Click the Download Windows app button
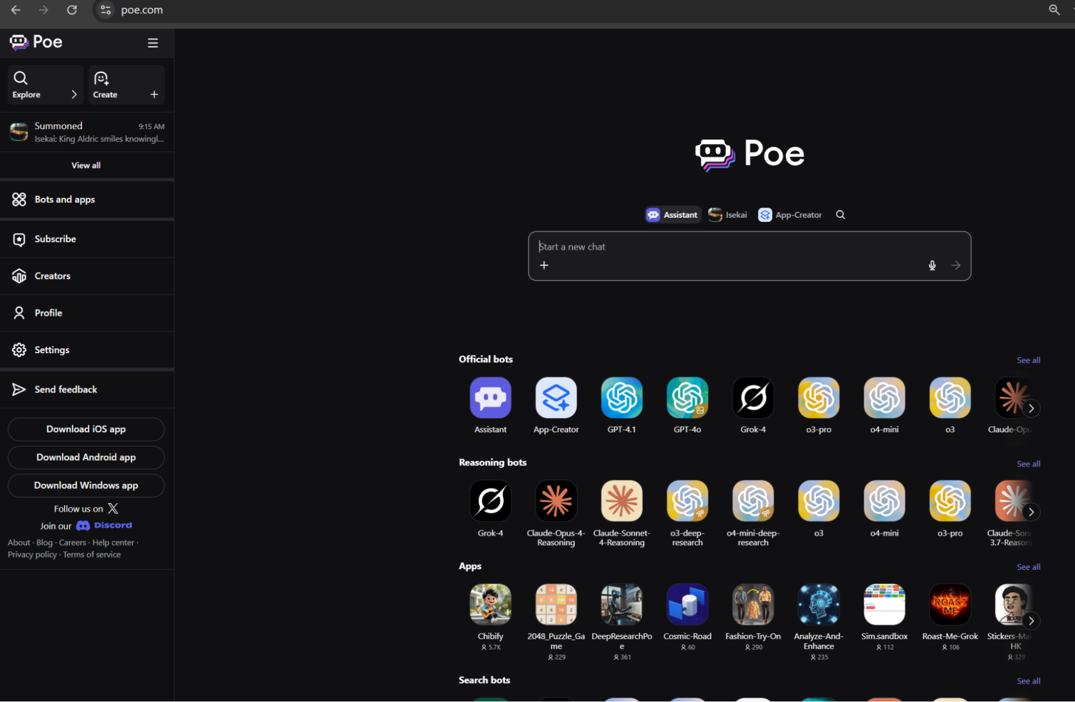 86,485
